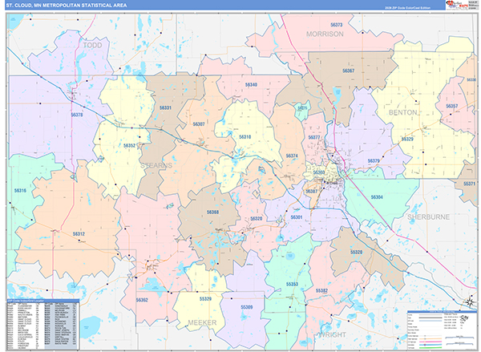481x352 pixels.
Task: Click the MORRISON county label
Action: (325, 34)
